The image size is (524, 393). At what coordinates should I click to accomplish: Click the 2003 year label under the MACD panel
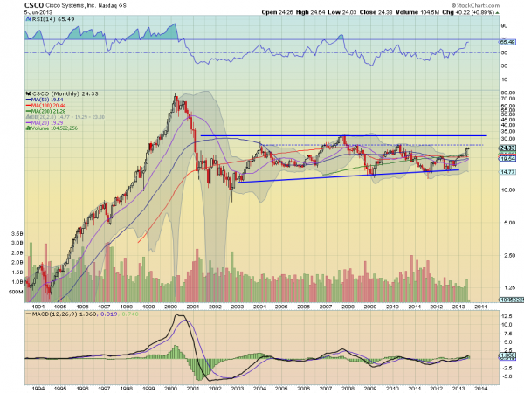238,389
